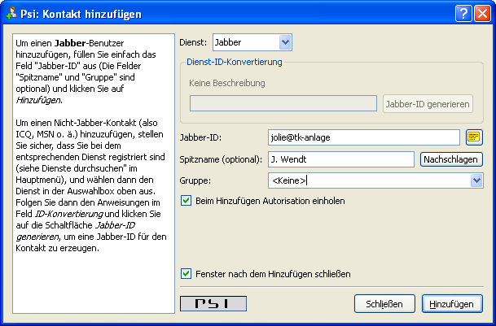
Task: Open user info via yellow vCard icon
Action: pyautogui.click(x=474, y=137)
